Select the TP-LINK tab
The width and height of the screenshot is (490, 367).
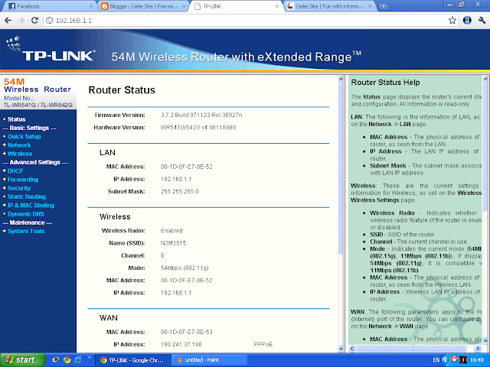[236, 6]
